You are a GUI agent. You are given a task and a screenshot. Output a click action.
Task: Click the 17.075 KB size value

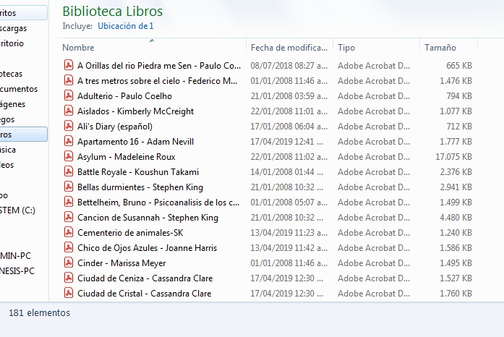click(453, 157)
